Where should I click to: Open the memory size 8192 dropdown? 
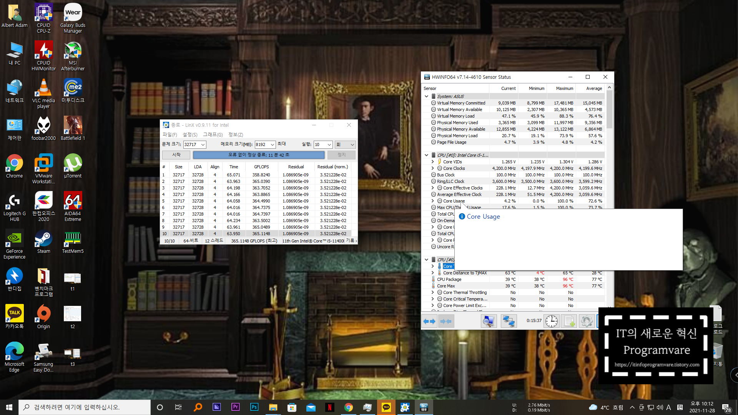coord(272,145)
